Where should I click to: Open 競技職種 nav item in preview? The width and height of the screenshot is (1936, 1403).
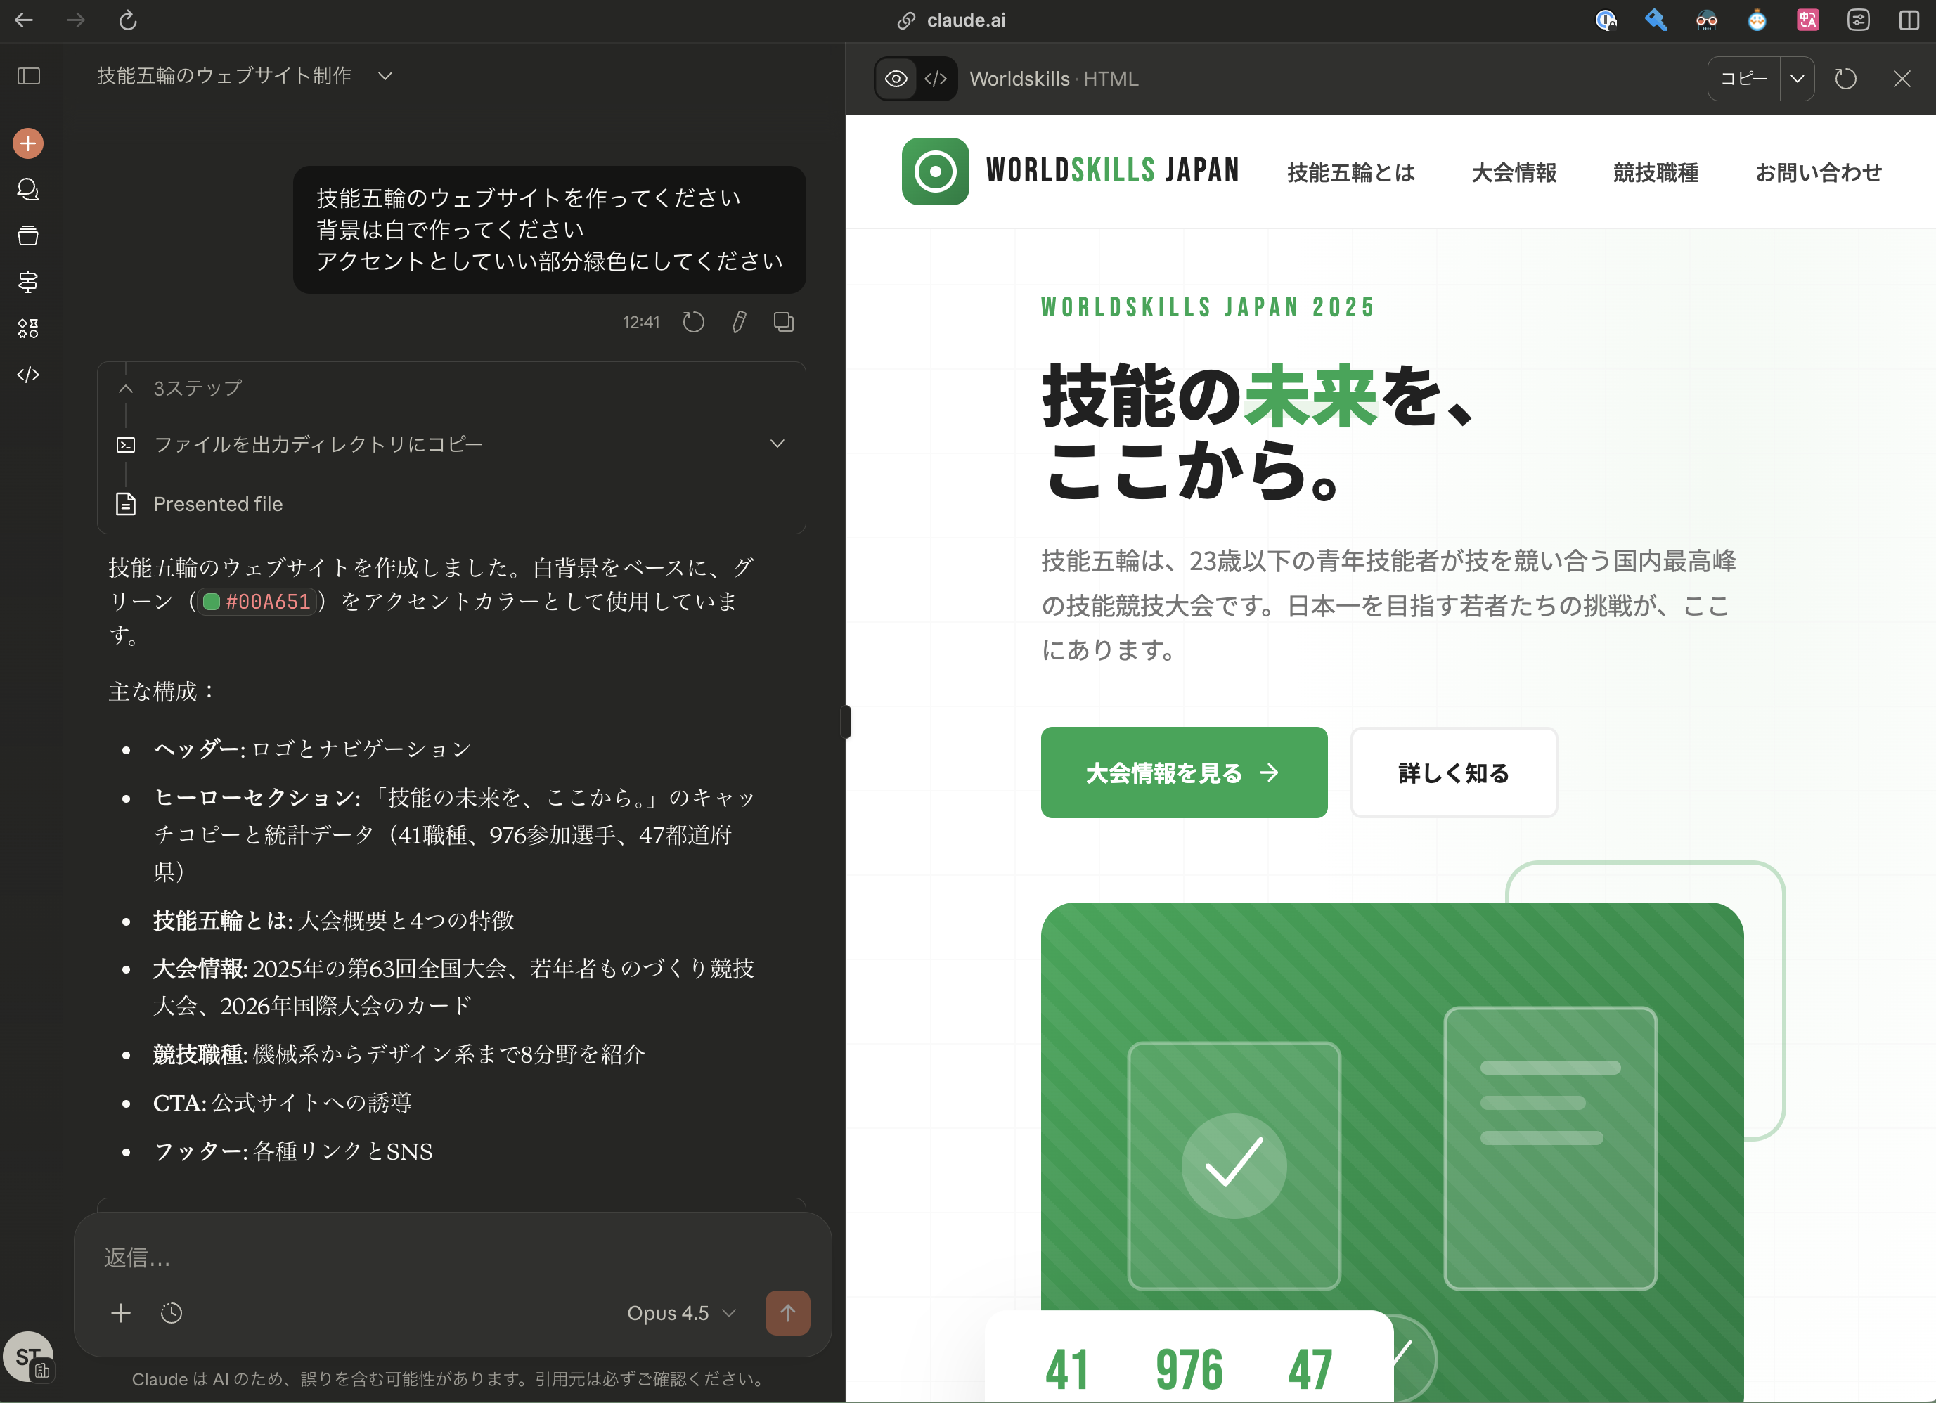tap(1655, 172)
